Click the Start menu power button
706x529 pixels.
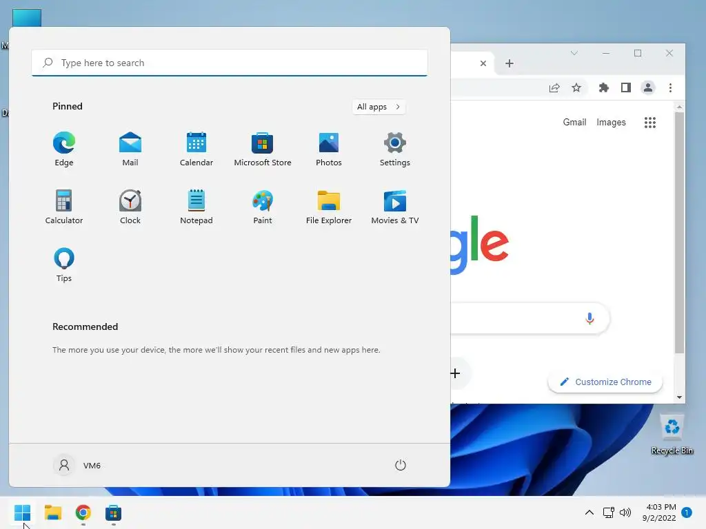tap(401, 465)
